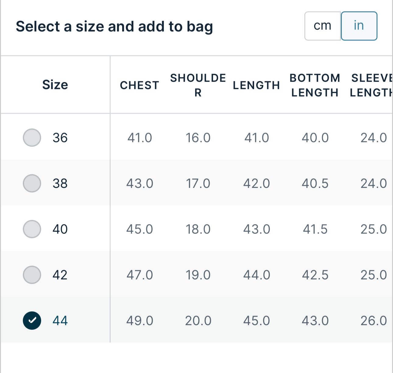Click the CHEST column header
This screenshot has width=393, height=373.
point(140,85)
